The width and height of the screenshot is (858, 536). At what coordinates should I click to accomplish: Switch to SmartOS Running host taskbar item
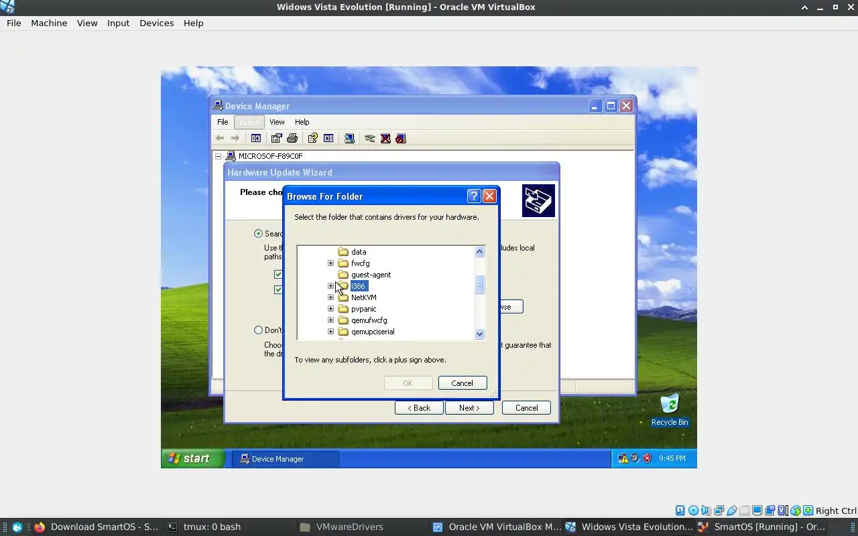761,527
